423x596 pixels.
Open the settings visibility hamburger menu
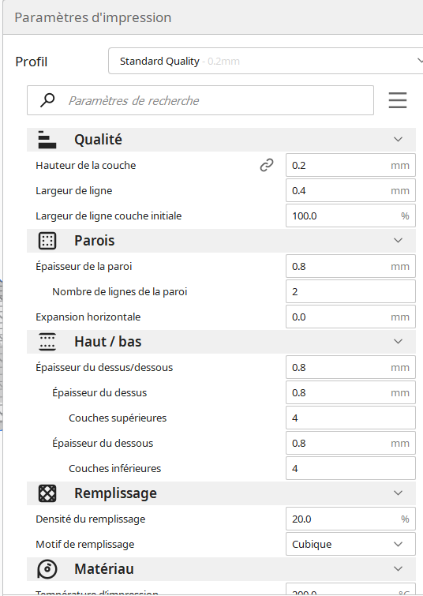pyautogui.click(x=398, y=100)
